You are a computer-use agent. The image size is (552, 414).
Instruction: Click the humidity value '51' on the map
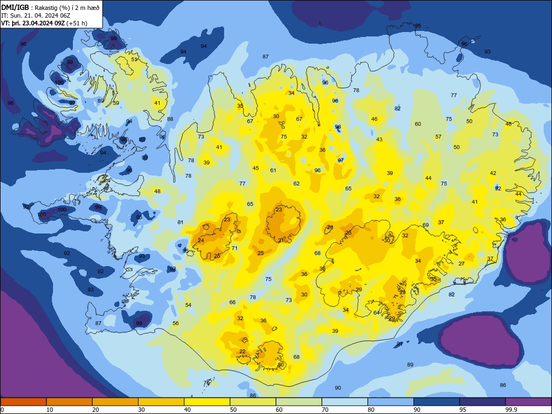pos(134,59)
